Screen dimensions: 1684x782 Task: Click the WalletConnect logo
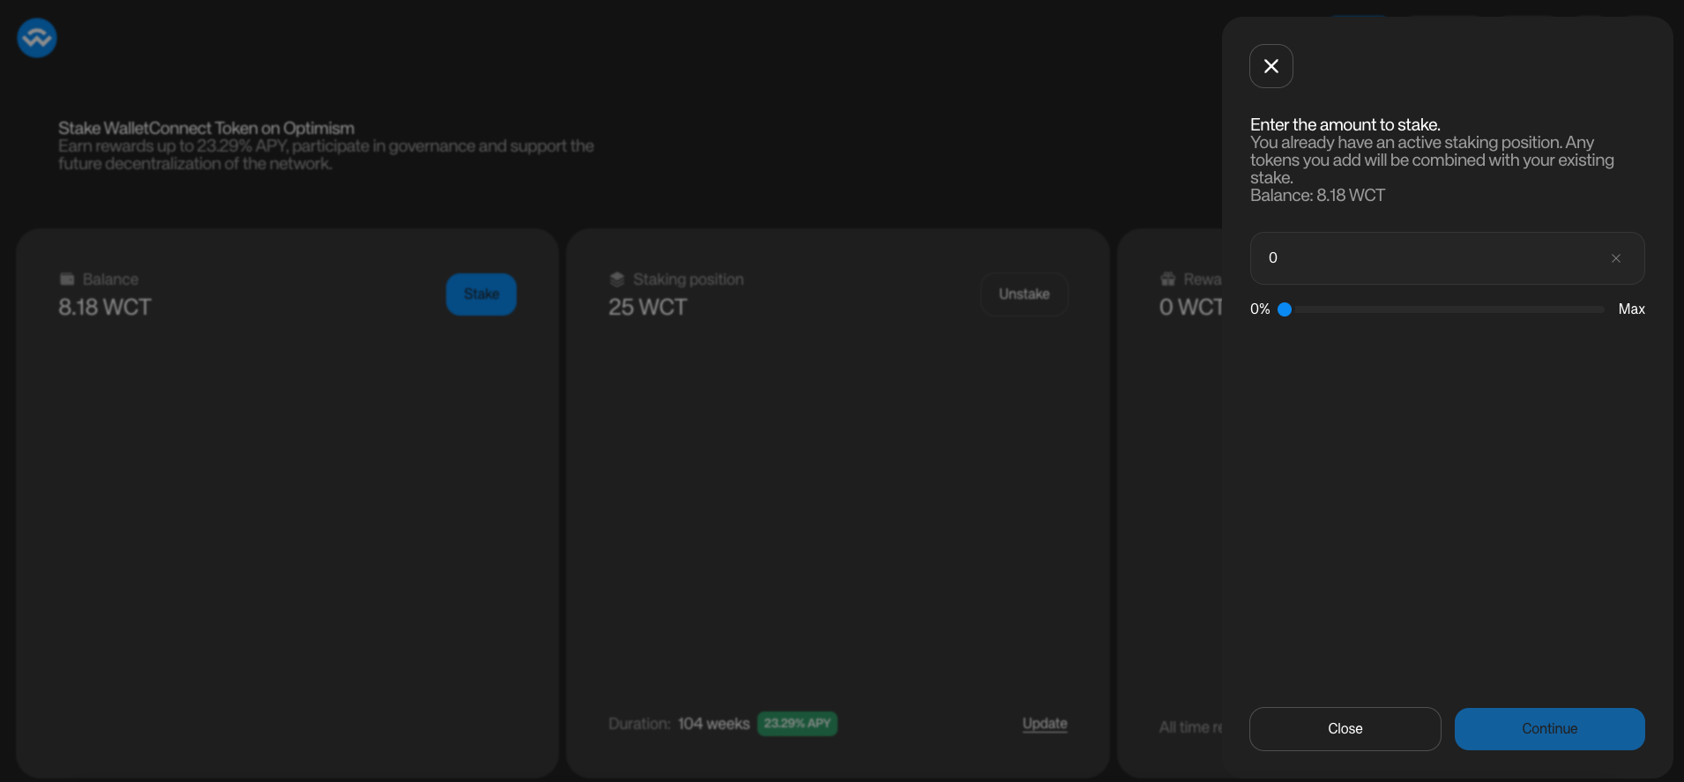point(37,38)
